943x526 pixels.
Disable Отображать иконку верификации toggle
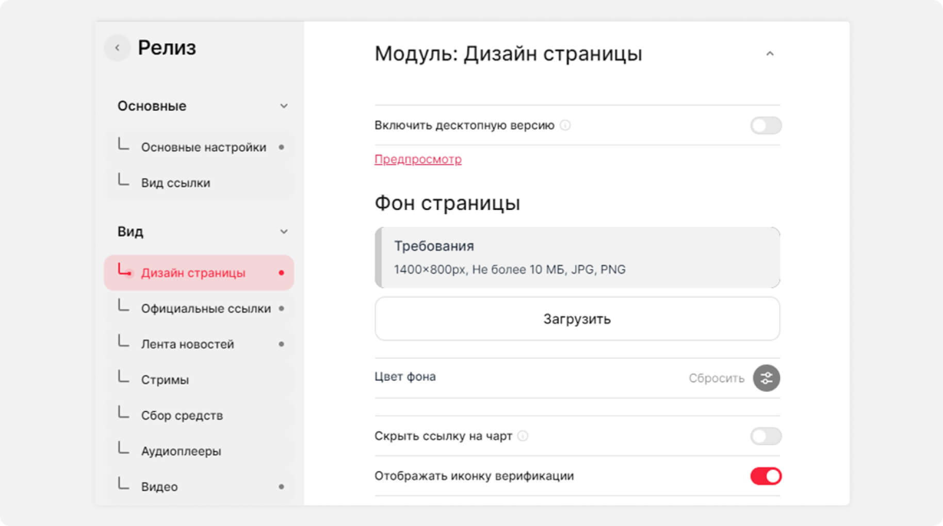click(766, 476)
